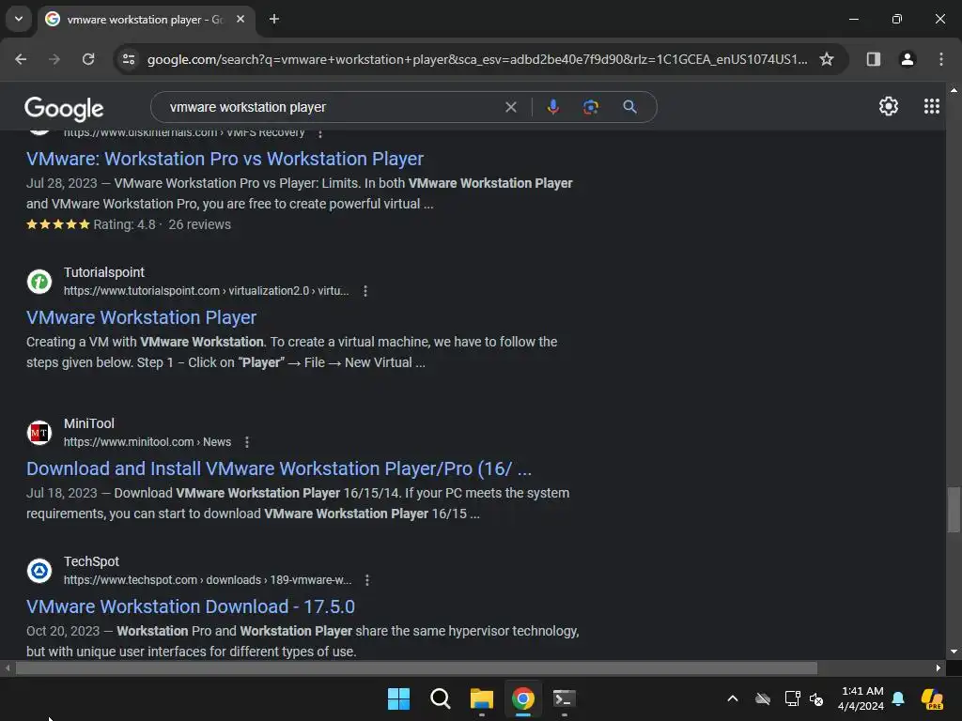Open VMware: Workstation Pro vs Workstation Player link

225,159
